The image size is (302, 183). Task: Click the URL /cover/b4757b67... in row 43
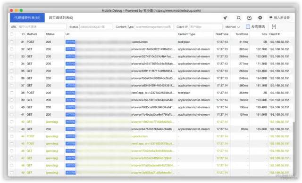coord(153,129)
